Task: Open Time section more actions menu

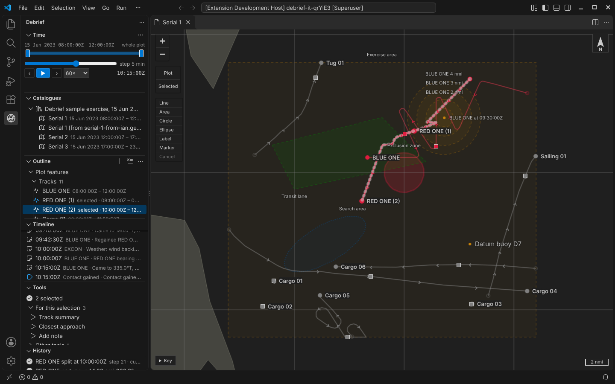Action: tap(141, 35)
